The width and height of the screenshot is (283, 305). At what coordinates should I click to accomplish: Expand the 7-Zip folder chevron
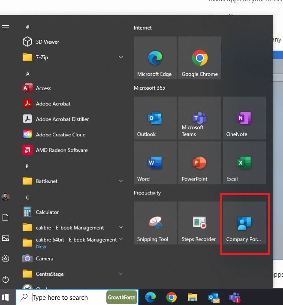(120, 57)
